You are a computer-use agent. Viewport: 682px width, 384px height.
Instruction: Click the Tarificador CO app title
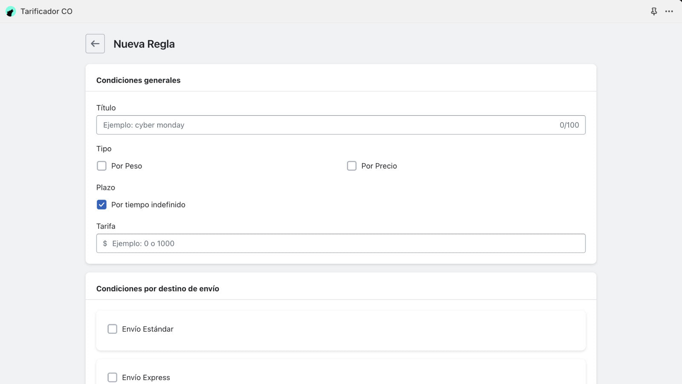pos(46,12)
